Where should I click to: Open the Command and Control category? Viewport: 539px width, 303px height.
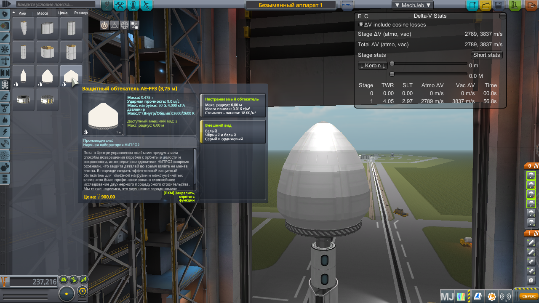pos(5,49)
